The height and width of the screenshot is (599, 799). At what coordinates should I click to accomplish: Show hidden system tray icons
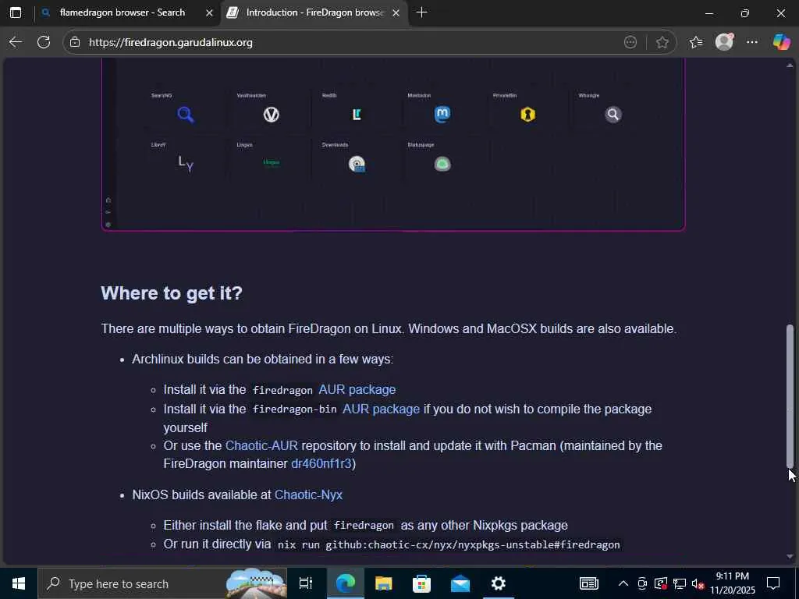[623, 583]
